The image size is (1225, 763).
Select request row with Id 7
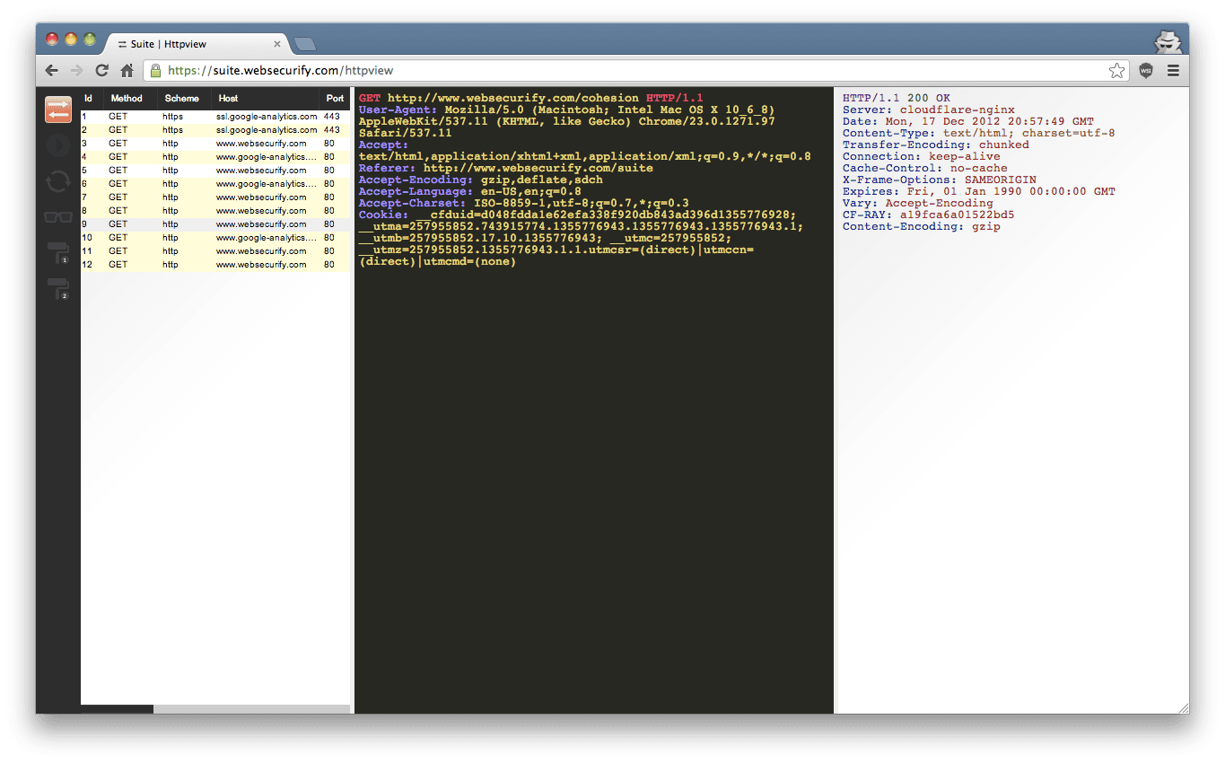click(x=215, y=197)
